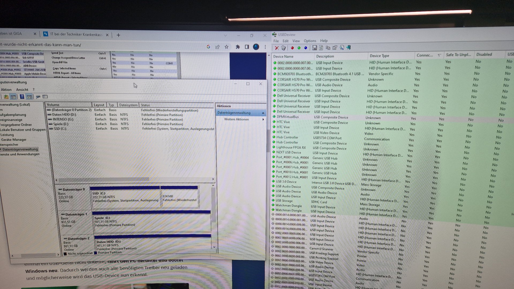Image resolution: width=514 pixels, height=289 pixels.
Task: Click the blue 'Primäre Partition' legend swatch
Action: coord(95,253)
